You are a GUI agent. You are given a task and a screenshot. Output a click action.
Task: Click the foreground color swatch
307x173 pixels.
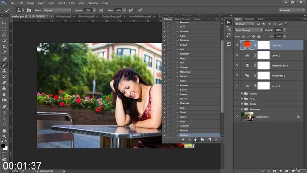tap(3, 146)
